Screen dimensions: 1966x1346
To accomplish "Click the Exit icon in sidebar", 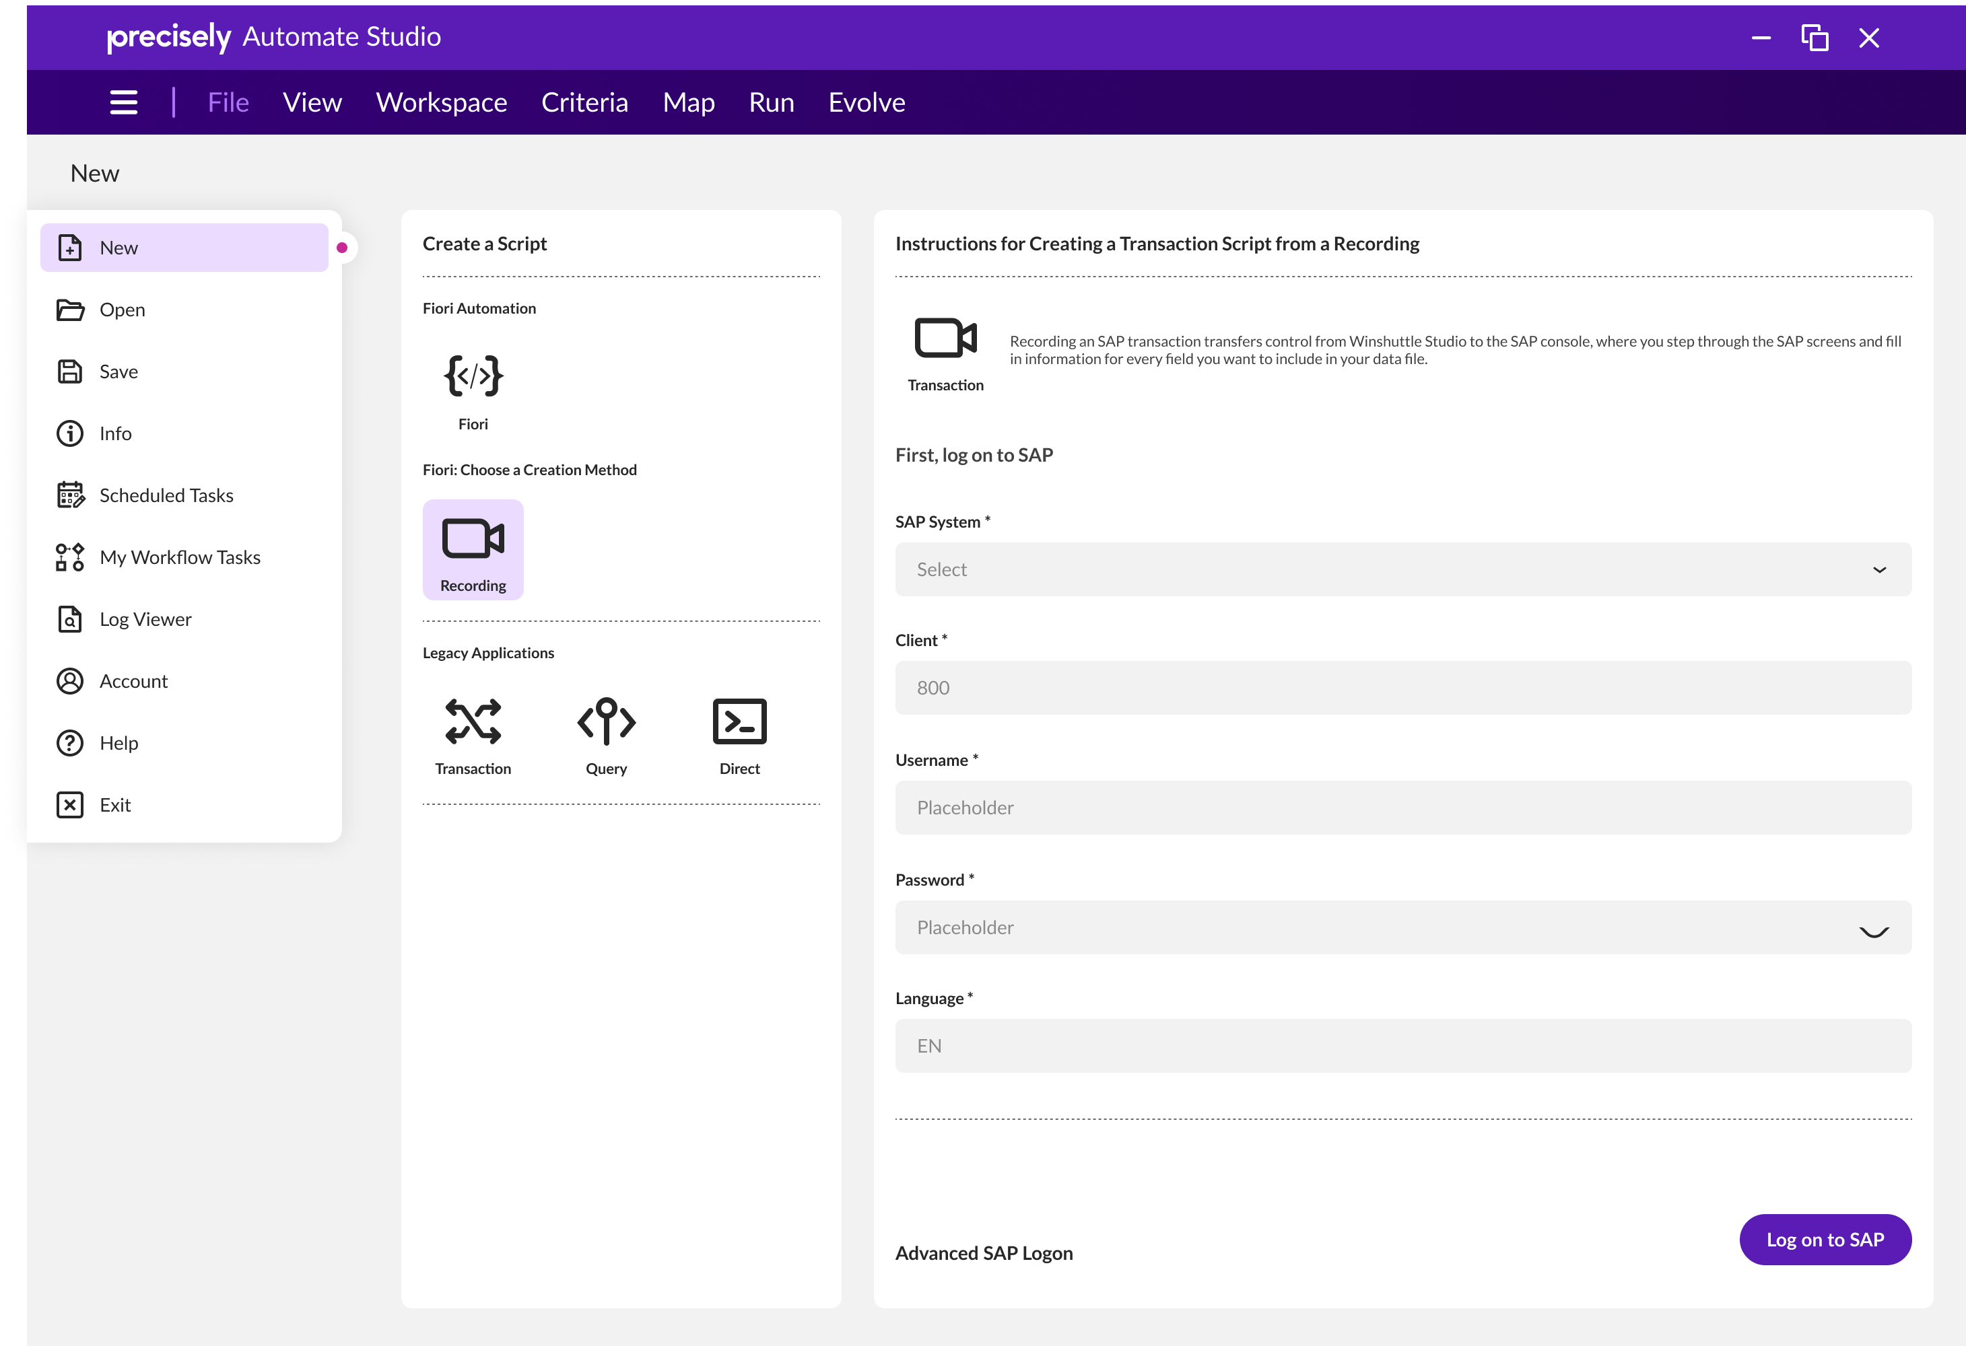I will click(x=69, y=805).
